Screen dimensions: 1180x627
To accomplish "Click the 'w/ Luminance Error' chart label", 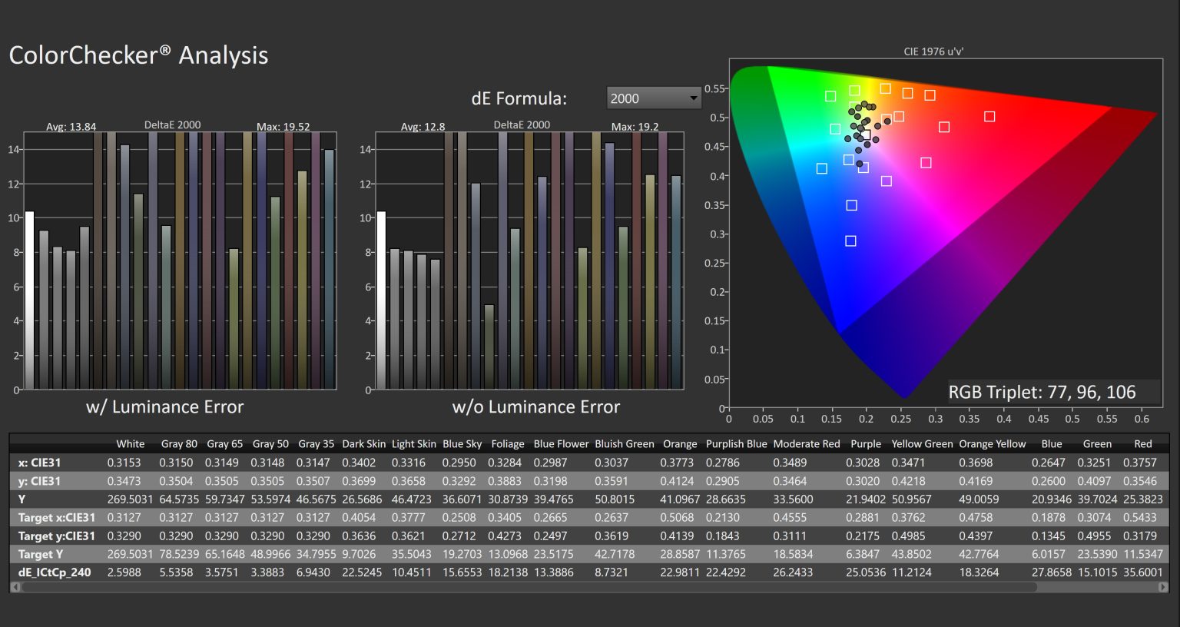I will pyautogui.click(x=166, y=406).
